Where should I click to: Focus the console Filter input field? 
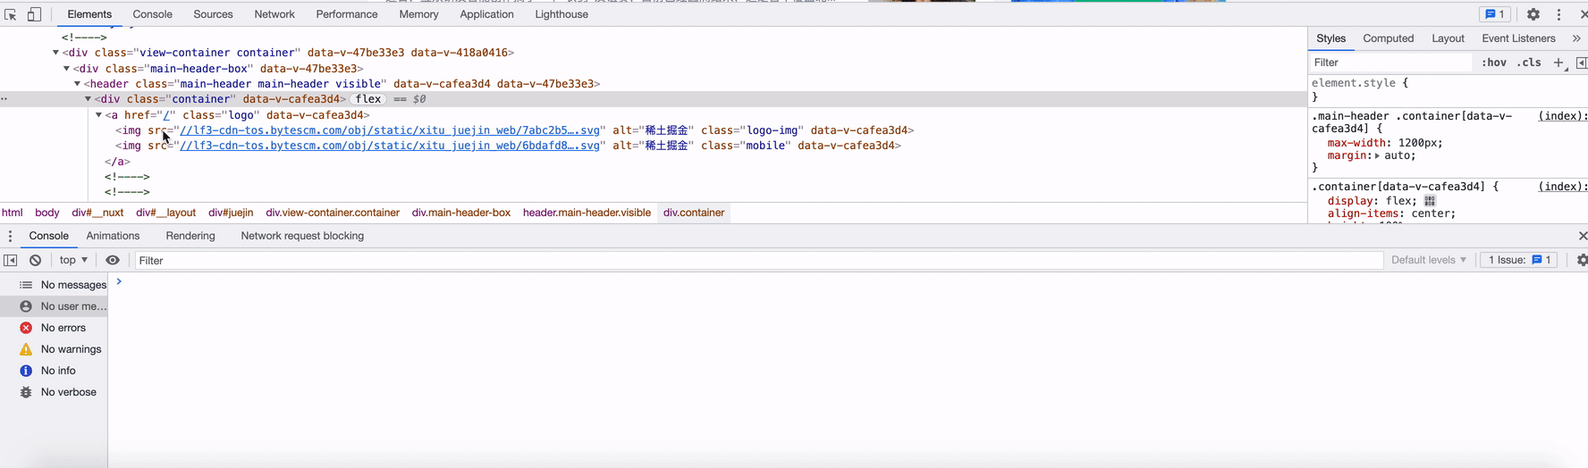point(758,260)
